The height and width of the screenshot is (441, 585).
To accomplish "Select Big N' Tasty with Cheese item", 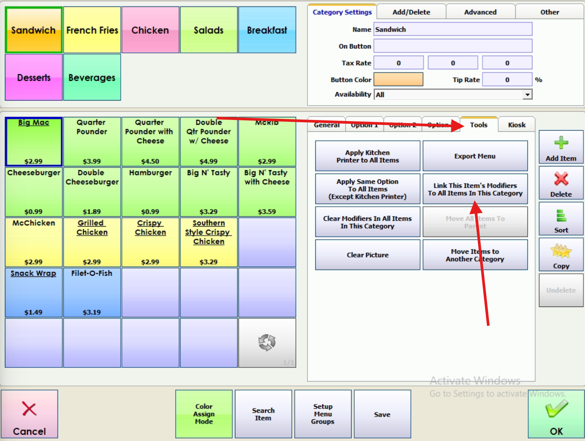I will click(267, 192).
